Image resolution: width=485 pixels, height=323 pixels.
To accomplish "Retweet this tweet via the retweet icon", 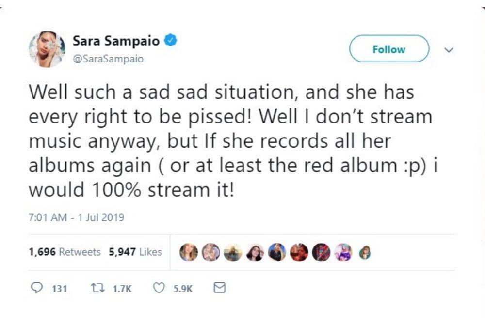I will pyautogui.click(x=97, y=288).
